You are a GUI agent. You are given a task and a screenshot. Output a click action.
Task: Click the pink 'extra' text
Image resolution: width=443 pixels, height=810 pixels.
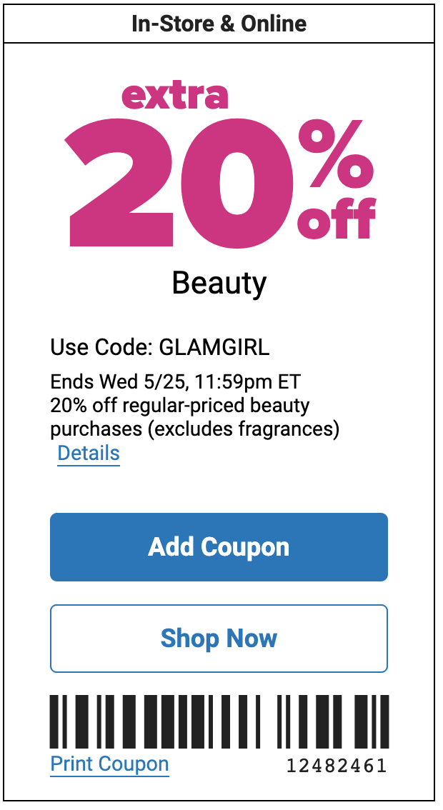pyautogui.click(x=175, y=96)
